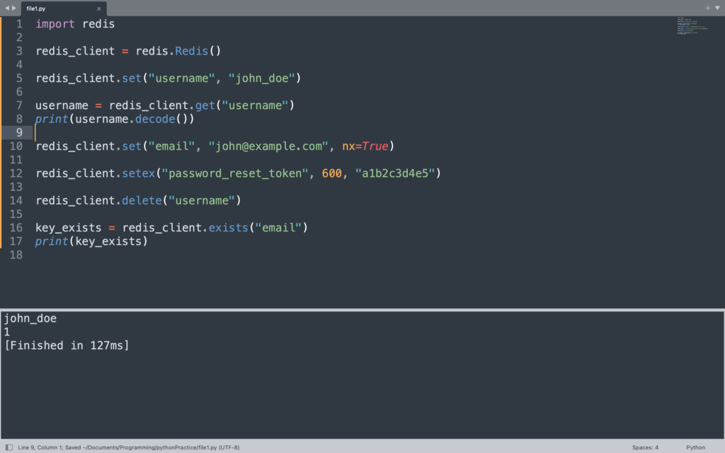Click the [Finished in 127ms] build message
The height and width of the screenshot is (453, 725).
click(x=67, y=345)
